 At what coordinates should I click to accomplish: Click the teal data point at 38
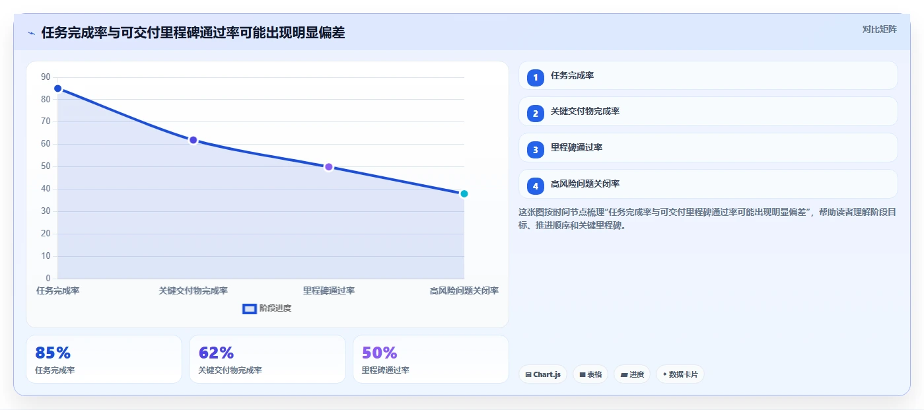pyautogui.click(x=464, y=193)
